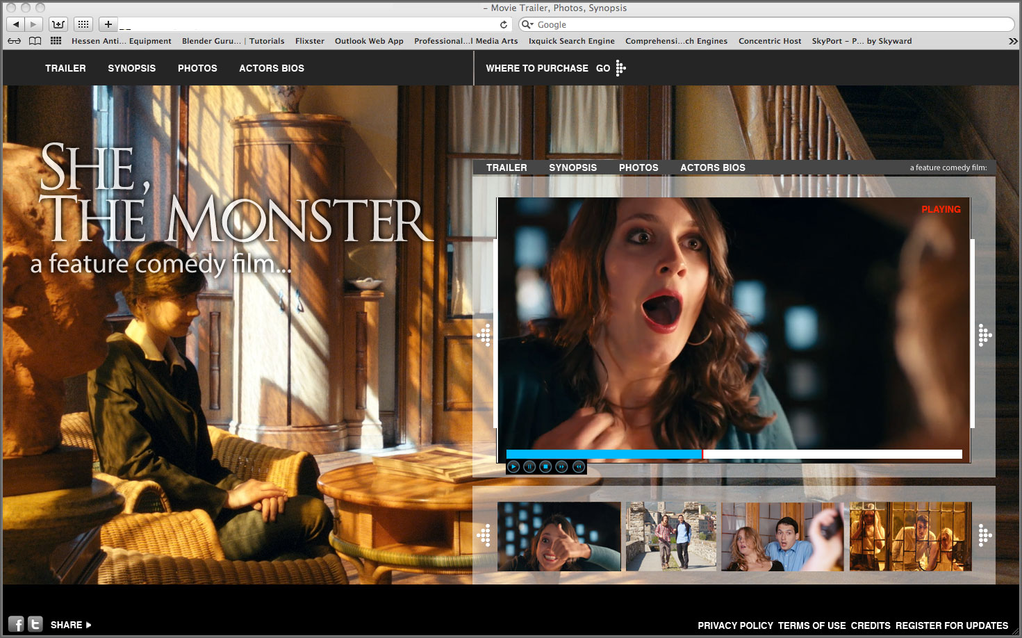Show all bookmarks with the book icon
1022x638 pixels.
35,41
